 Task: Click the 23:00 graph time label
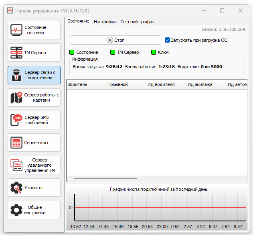click(x=162, y=227)
